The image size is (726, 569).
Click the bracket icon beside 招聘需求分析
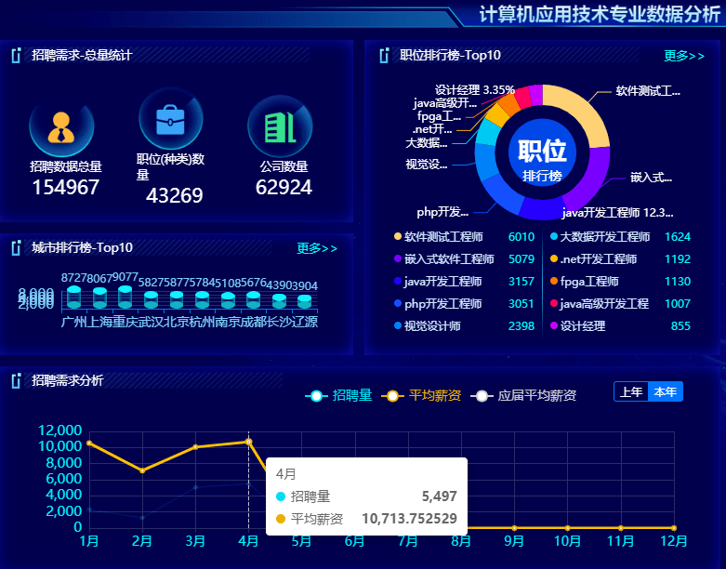[16, 381]
